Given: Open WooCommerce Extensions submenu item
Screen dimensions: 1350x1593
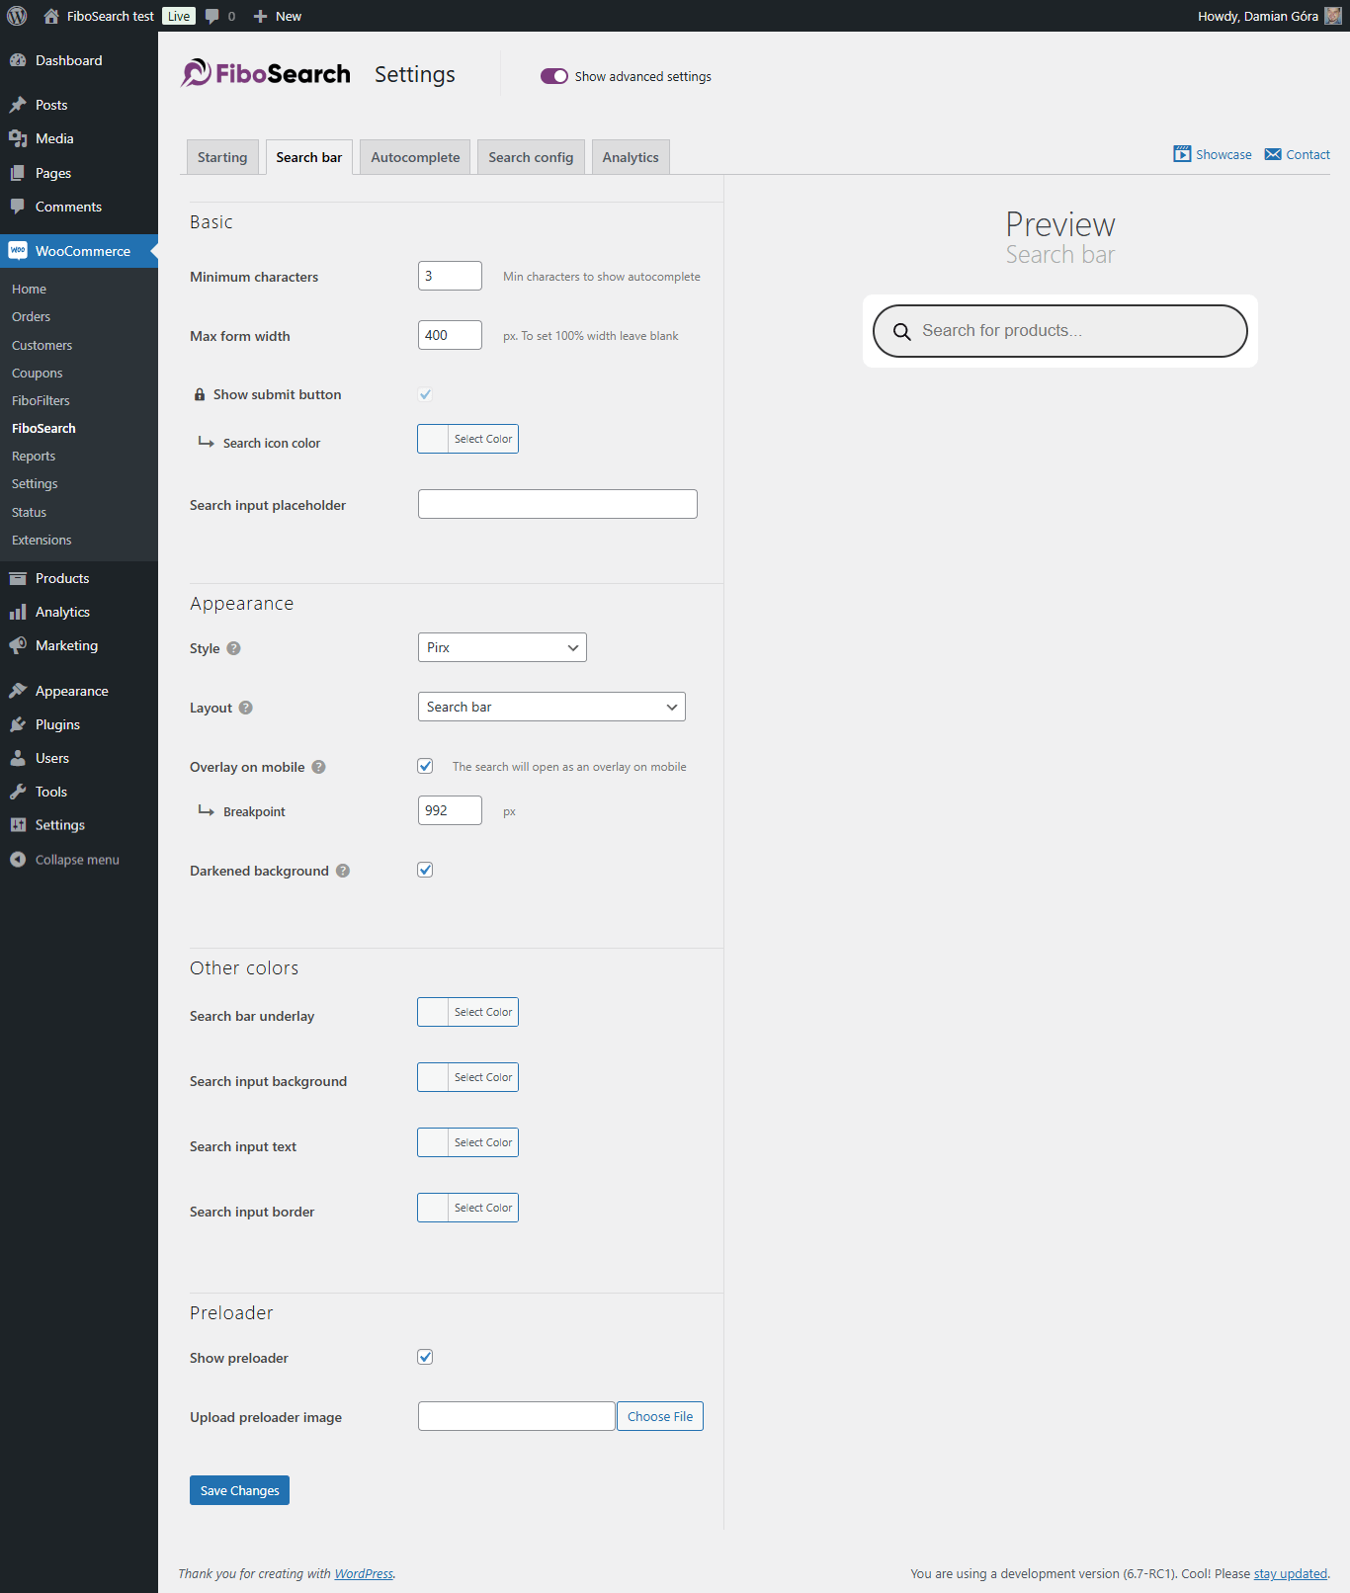Looking at the screenshot, I should pyautogui.click(x=42, y=540).
